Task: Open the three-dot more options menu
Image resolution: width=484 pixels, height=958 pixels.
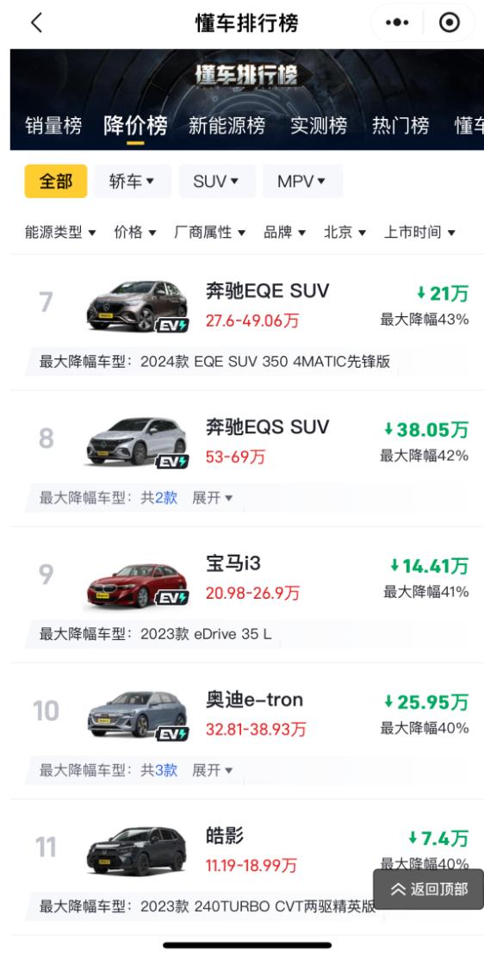Action: (397, 23)
